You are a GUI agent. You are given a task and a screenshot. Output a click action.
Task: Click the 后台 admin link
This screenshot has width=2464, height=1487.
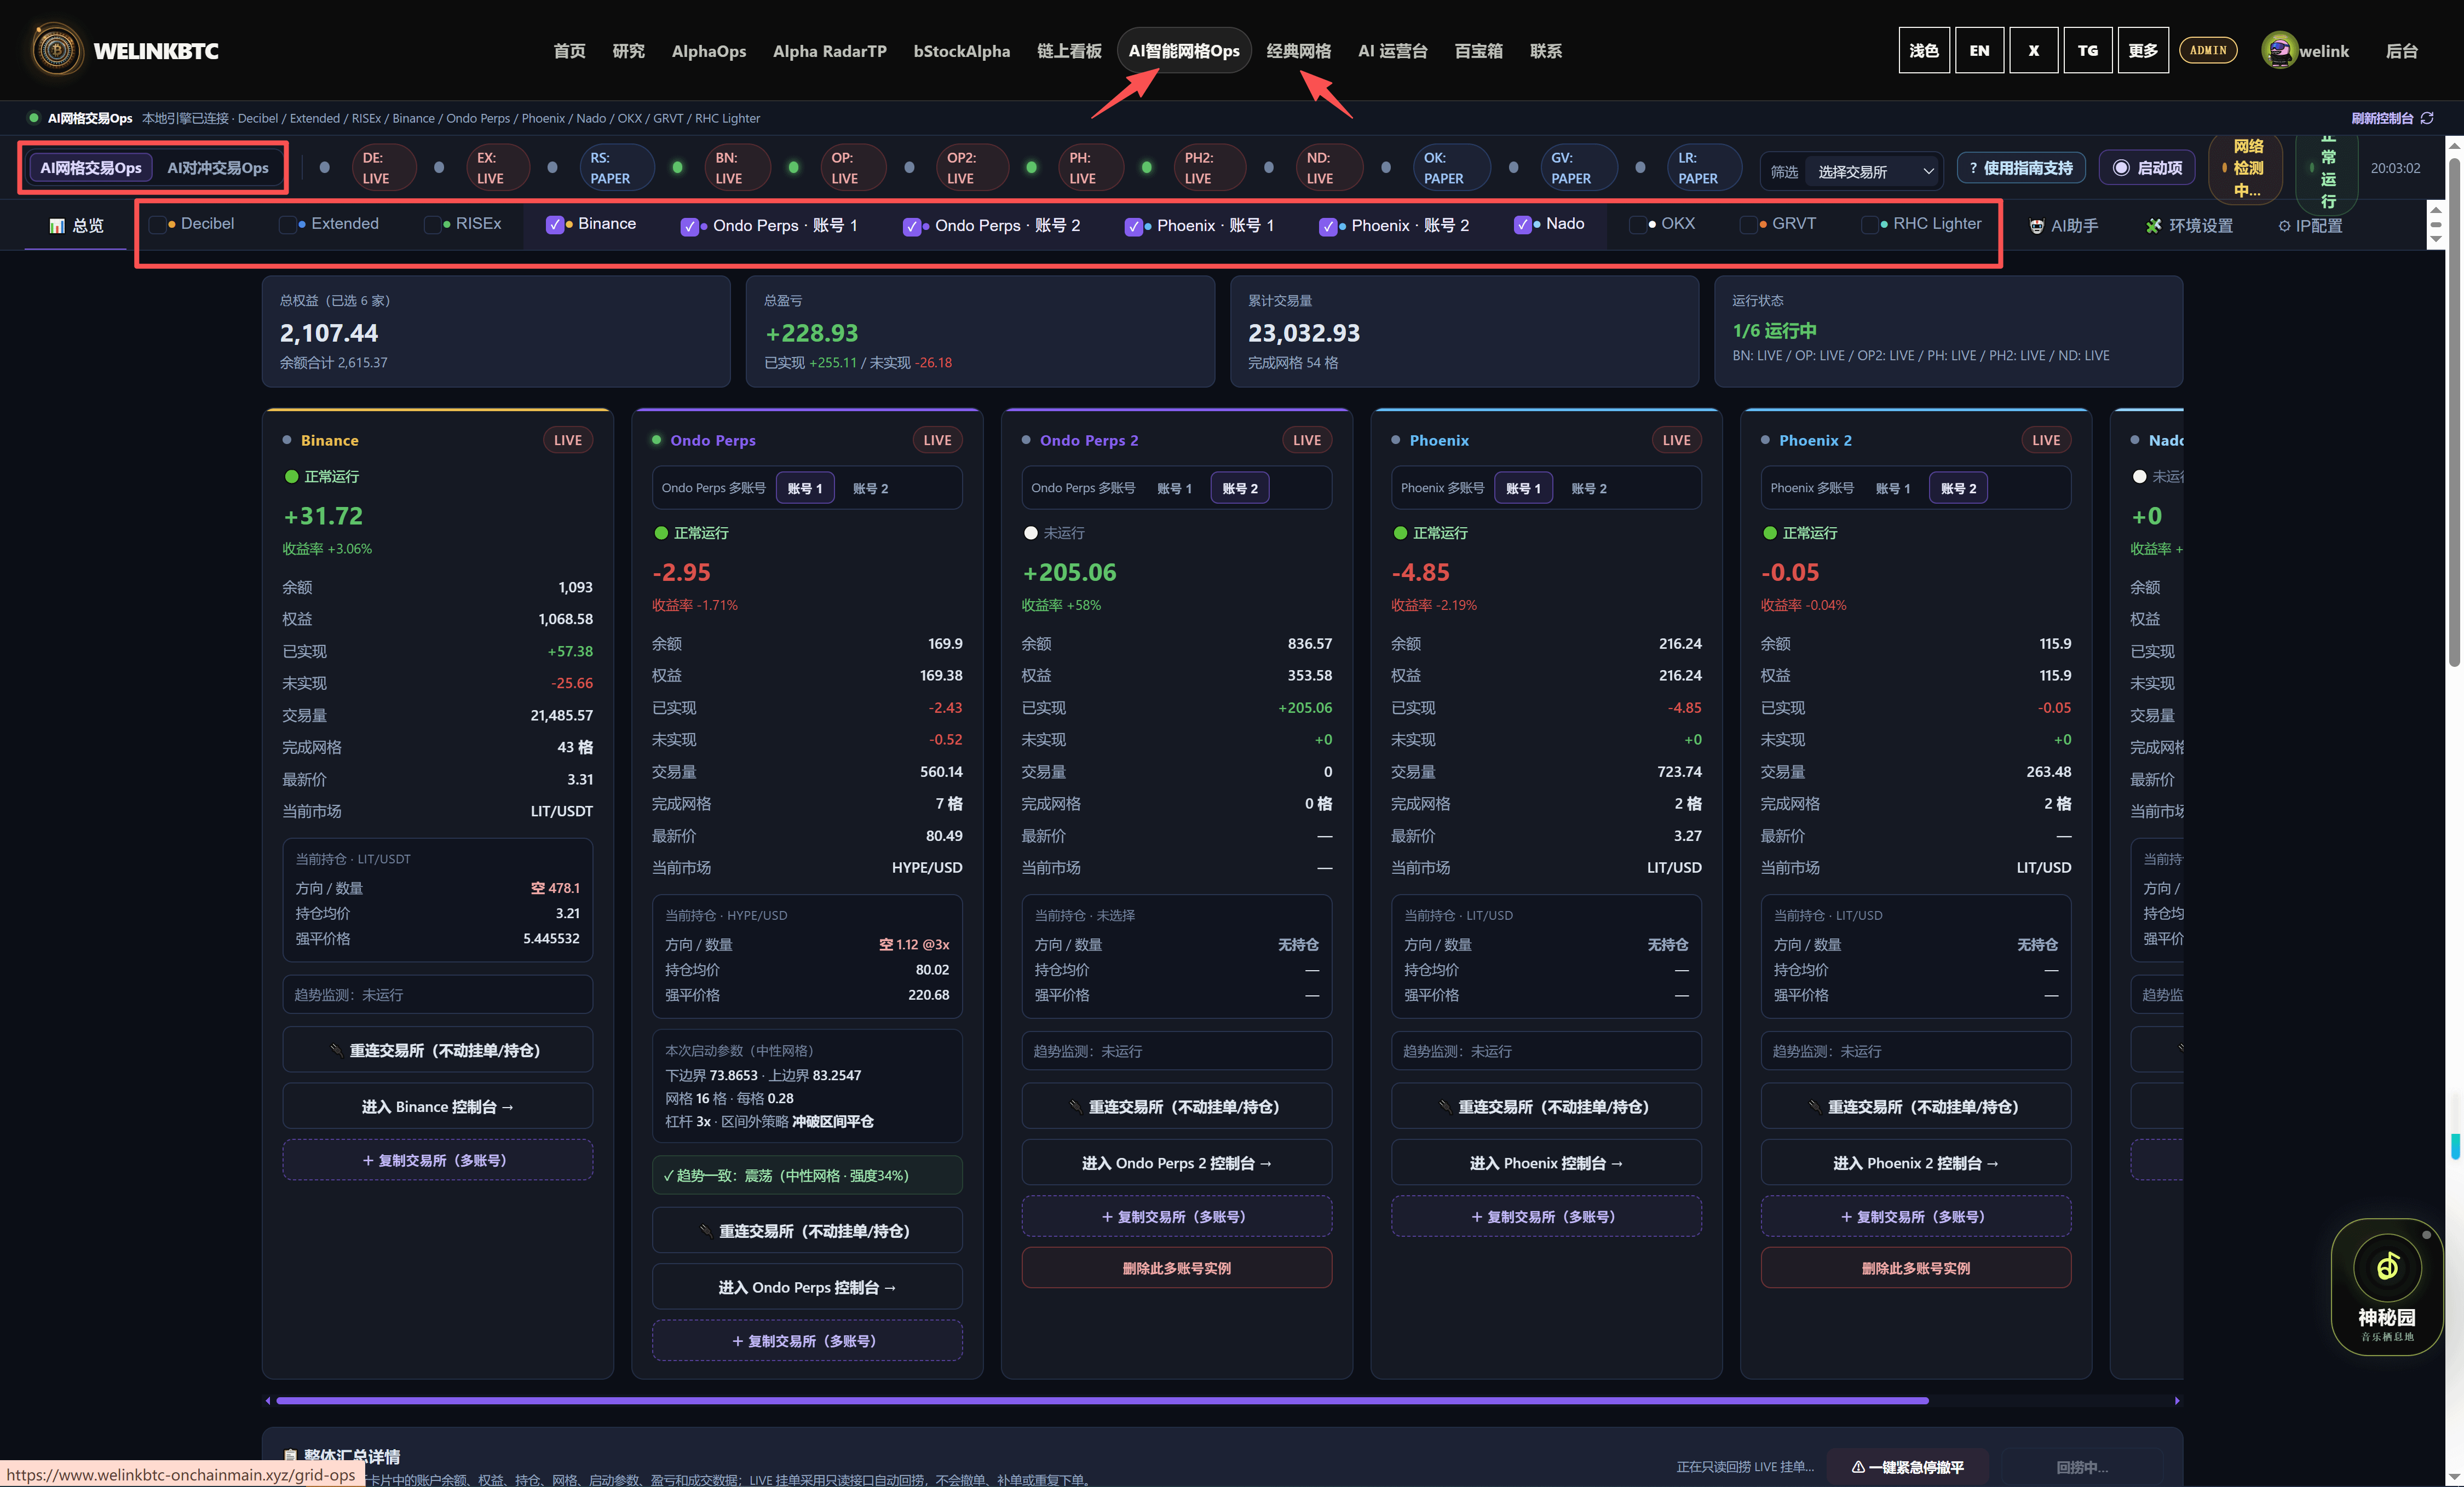[x=2401, y=50]
